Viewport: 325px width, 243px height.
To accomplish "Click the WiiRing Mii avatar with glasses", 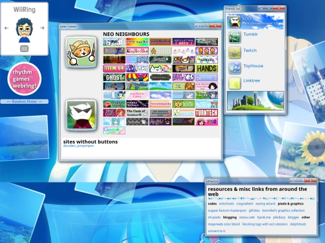I will tap(24, 30).
